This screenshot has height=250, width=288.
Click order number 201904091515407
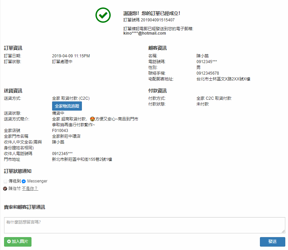(x=158, y=20)
